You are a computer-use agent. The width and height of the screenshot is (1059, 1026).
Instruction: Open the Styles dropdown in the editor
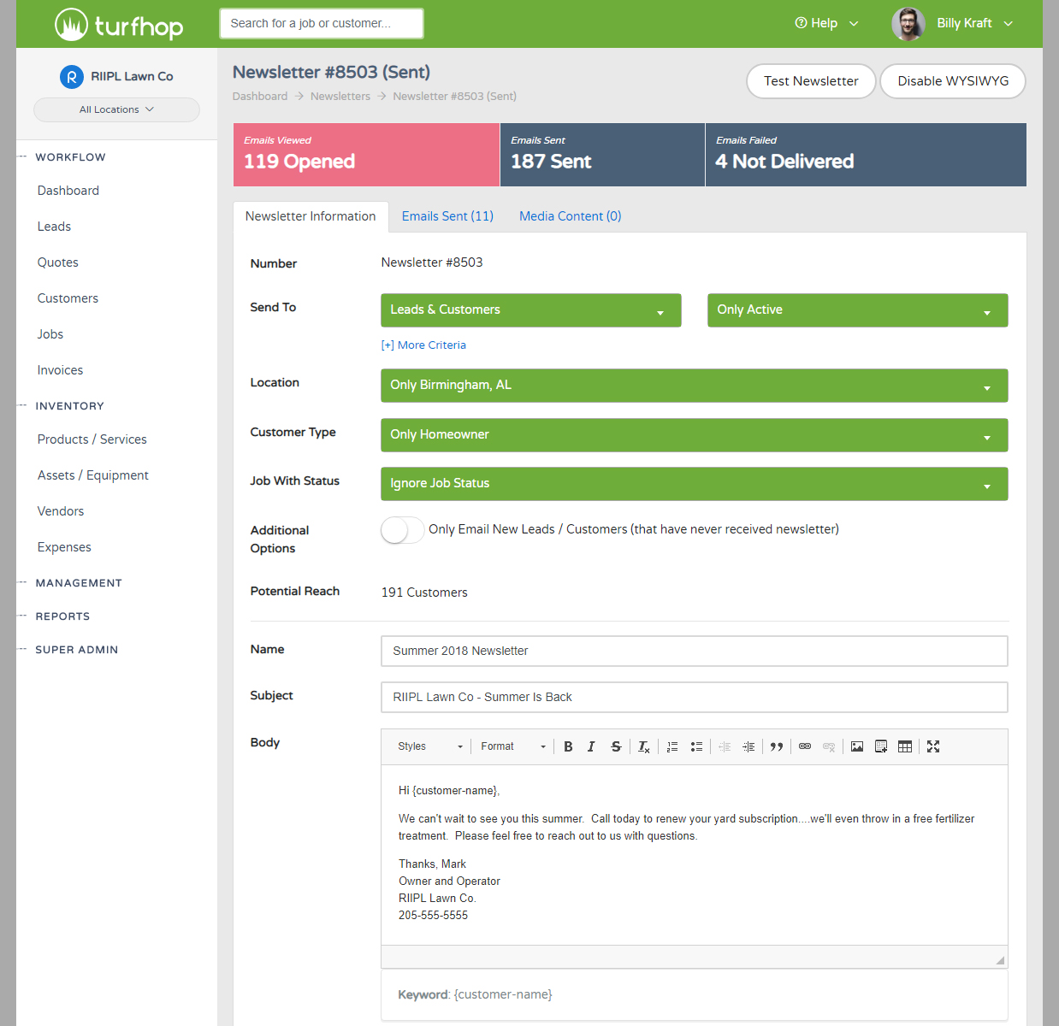click(428, 746)
